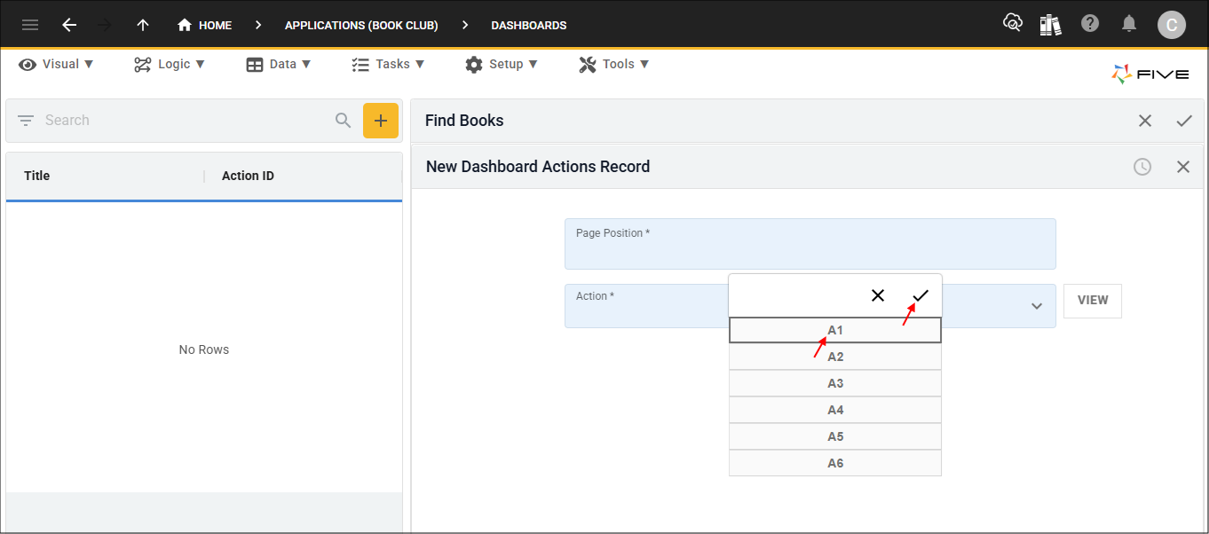Open the books library icon
Image resolution: width=1209 pixels, height=534 pixels.
point(1050,25)
